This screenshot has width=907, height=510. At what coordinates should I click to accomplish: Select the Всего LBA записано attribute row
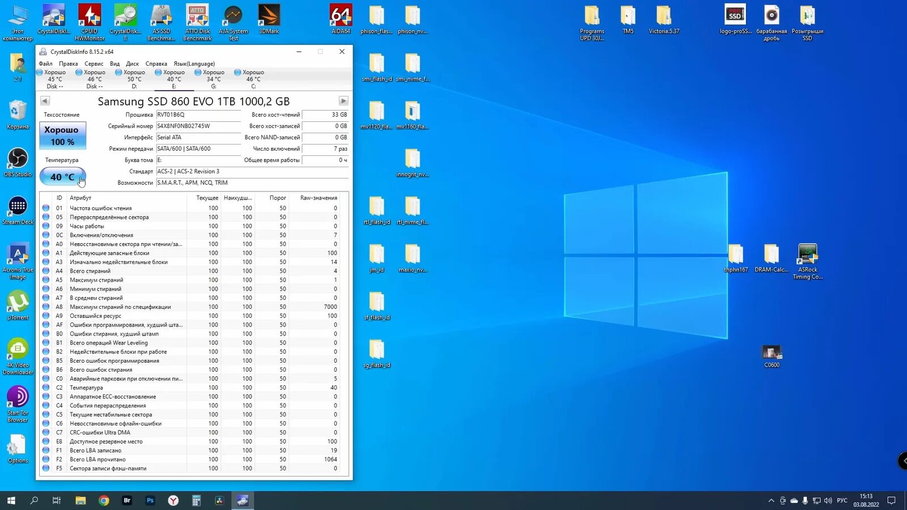coord(194,450)
